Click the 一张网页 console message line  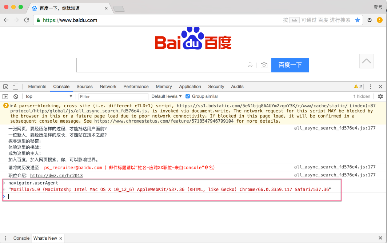[x=57, y=129]
